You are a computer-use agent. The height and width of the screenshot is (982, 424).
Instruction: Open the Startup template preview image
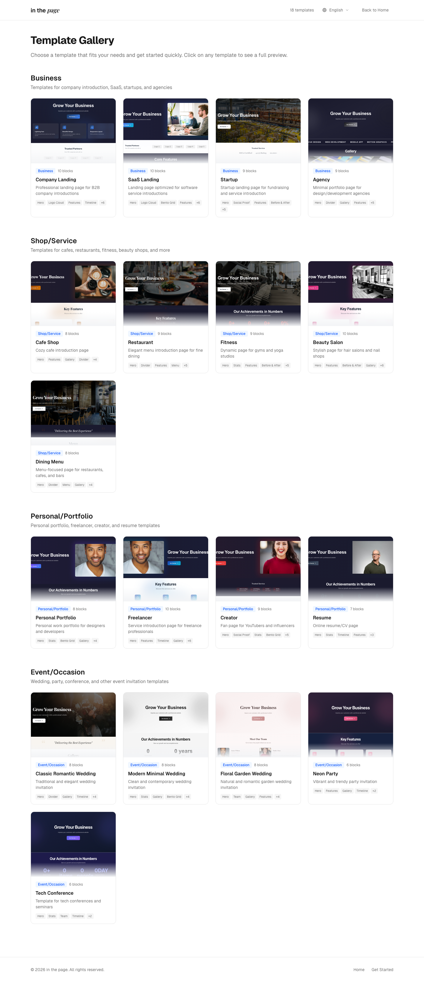point(258,131)
